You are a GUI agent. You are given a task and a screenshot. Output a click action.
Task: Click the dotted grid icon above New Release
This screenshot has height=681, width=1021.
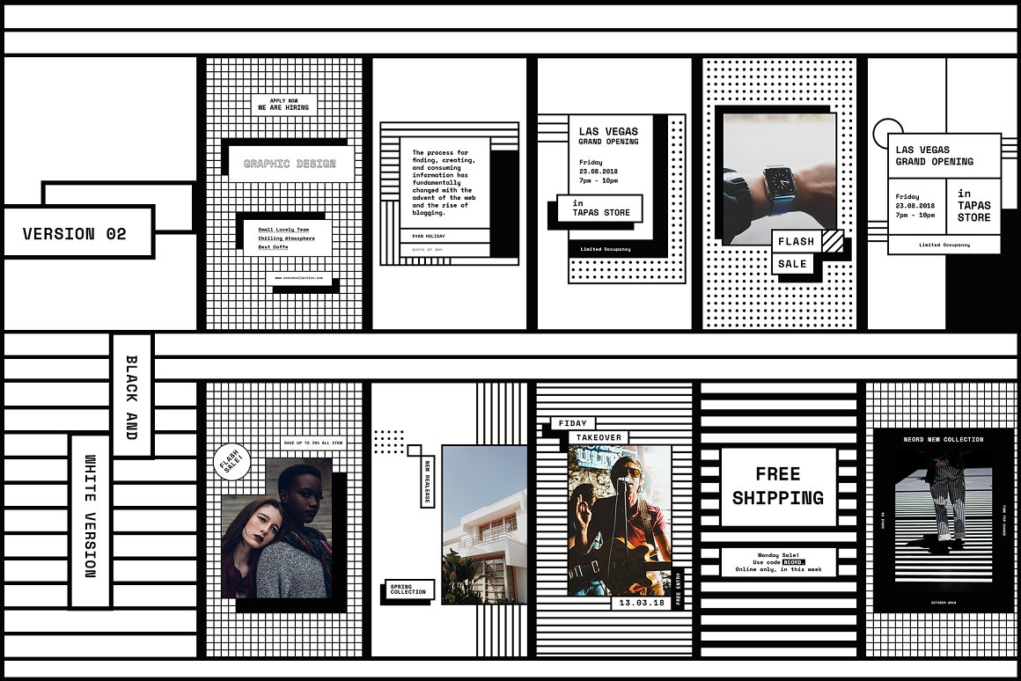pyautogui.click(x=388, y=441)
